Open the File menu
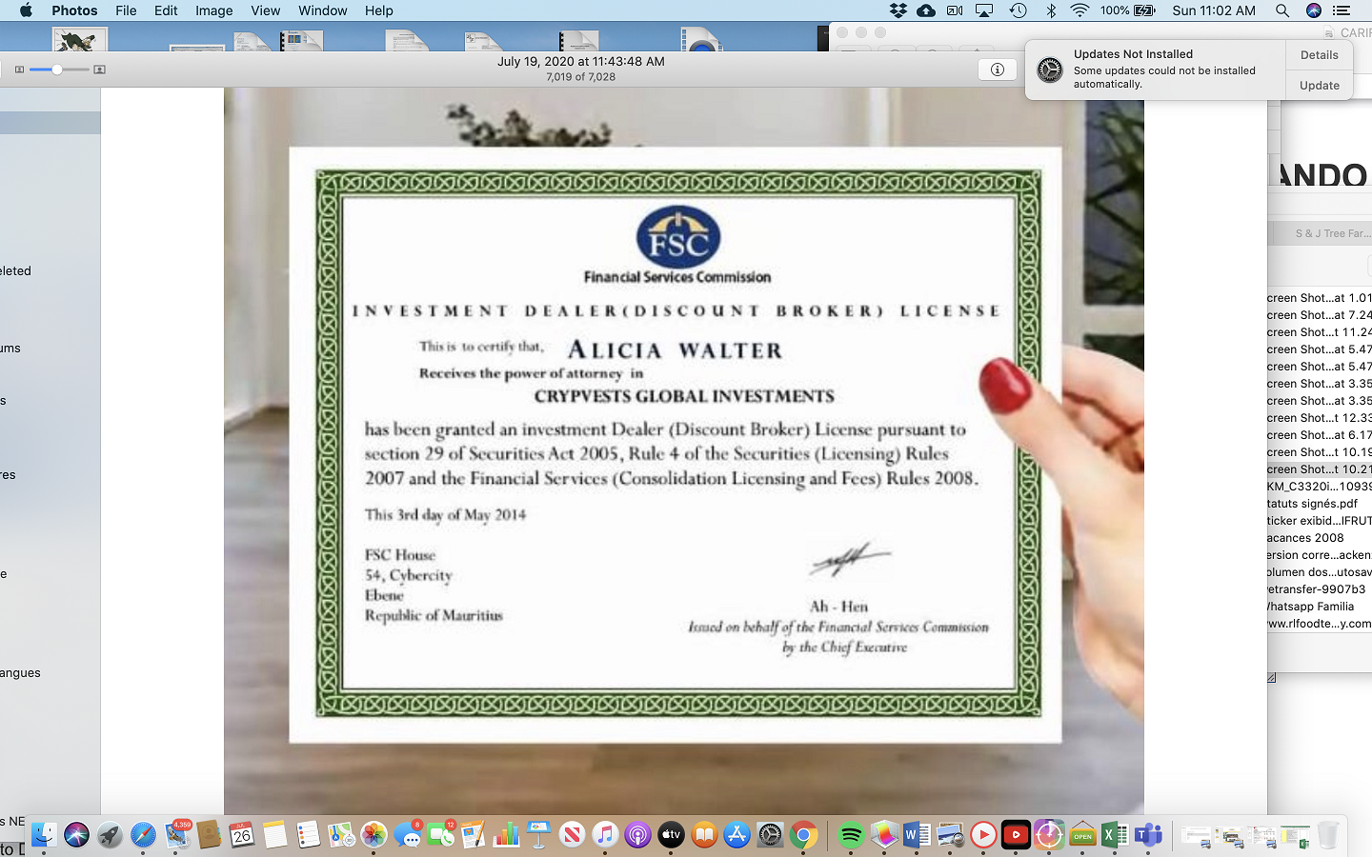The image size is (1372, 857). pos(126,10)
